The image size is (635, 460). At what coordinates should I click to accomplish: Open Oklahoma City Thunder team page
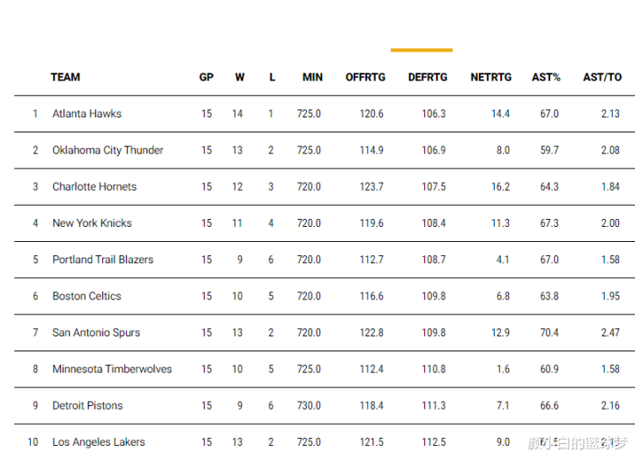[108, 150]
